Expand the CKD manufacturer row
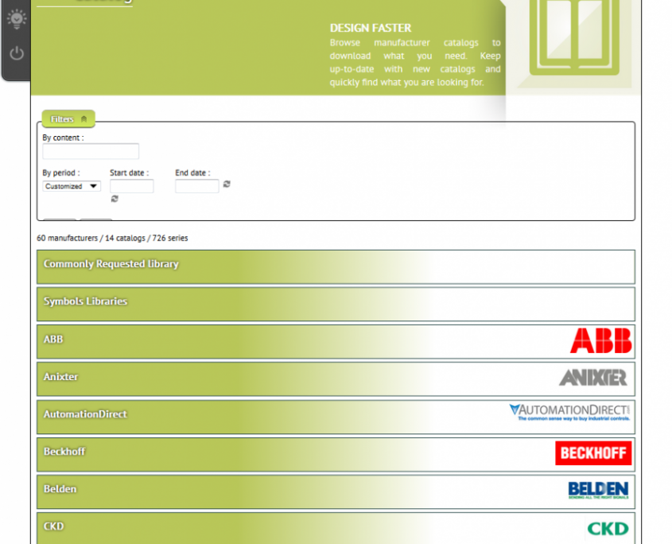The image size is (672, 544). pos(336,528)
